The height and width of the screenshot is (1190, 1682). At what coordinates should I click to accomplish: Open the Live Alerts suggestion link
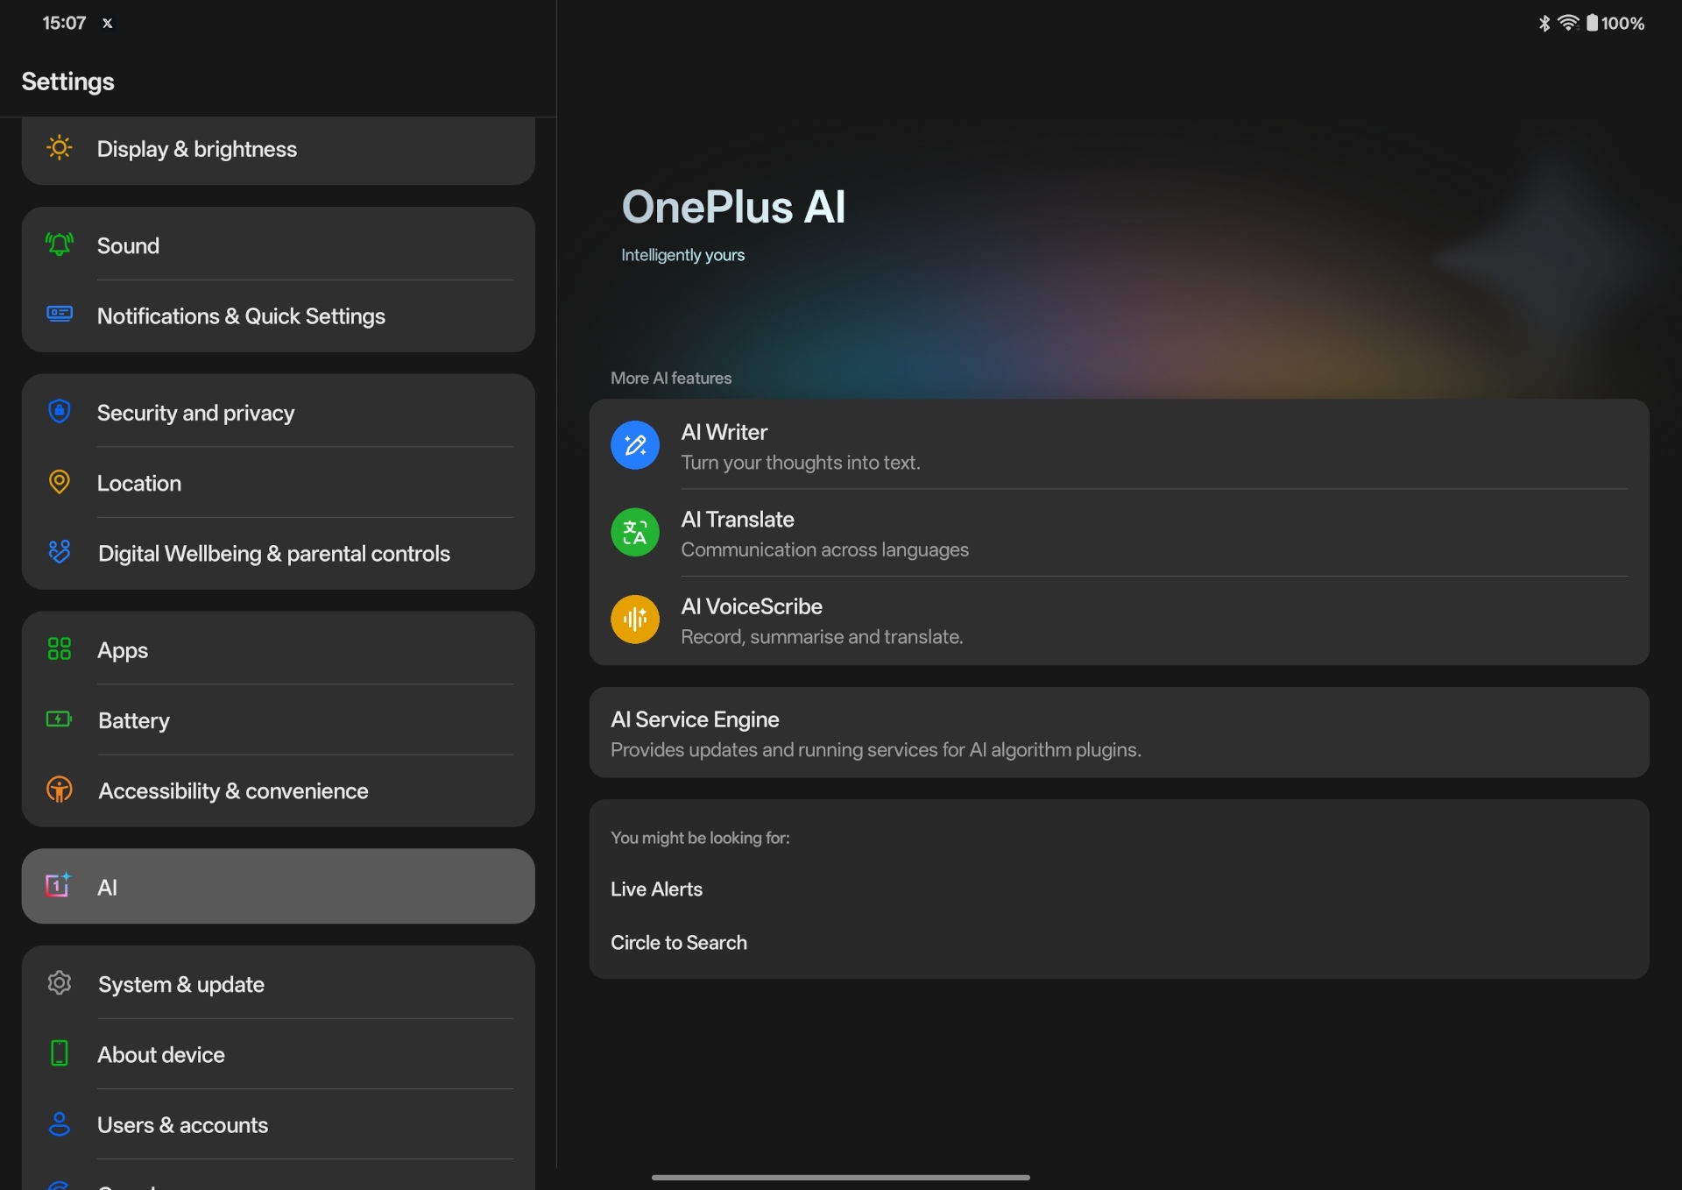(656, 889)
